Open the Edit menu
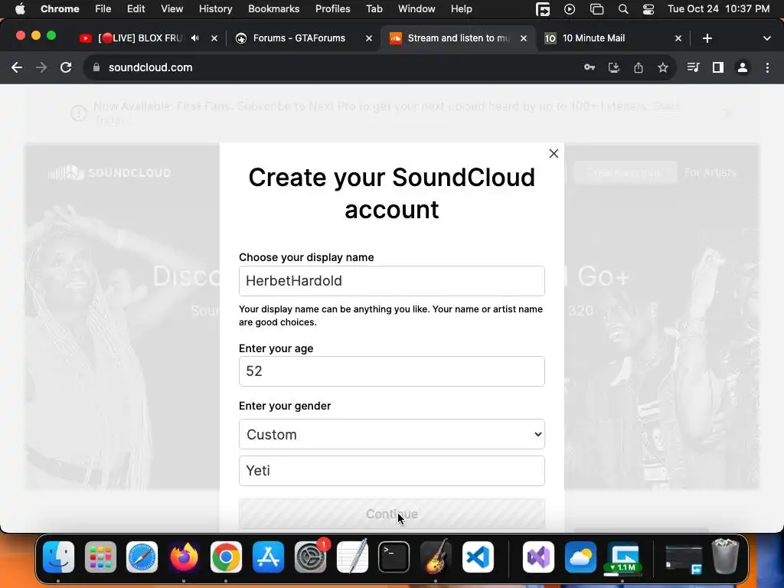 pyautogui.click(x=136, y=9)
